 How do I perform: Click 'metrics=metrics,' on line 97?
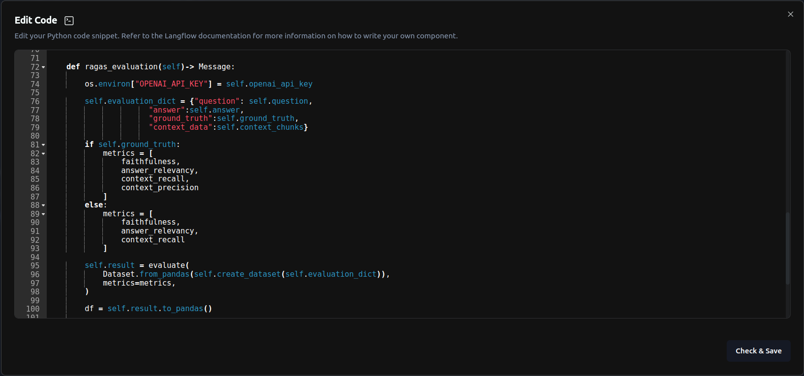click(x=139, y=283)
